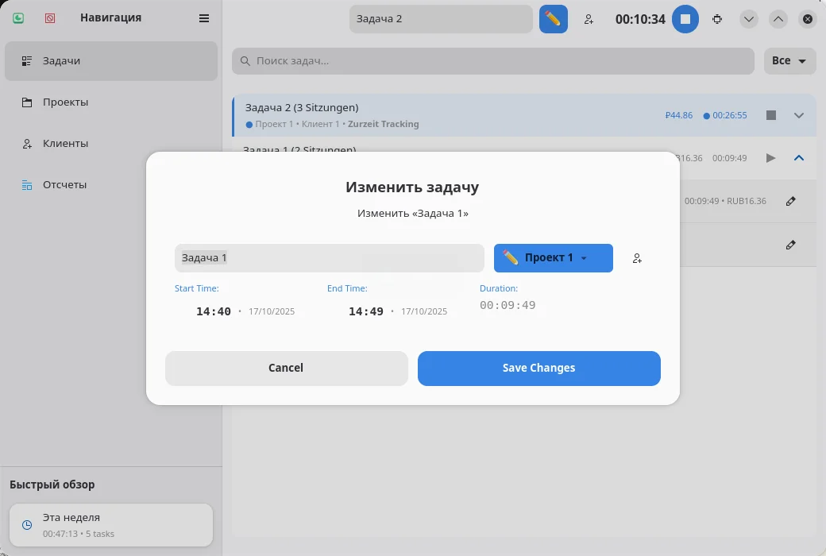Click the Задача 1 name input field
The image size is (826, 556).
click(x=329, y=258)
